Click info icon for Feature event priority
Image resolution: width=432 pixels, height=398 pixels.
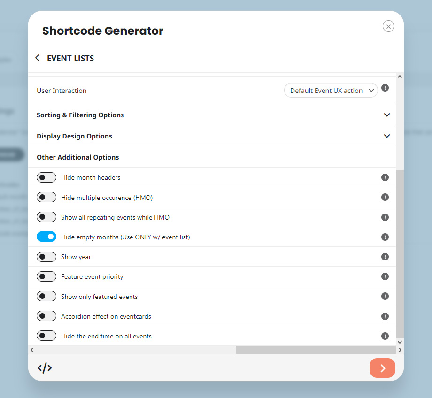[x=385, y=276]
